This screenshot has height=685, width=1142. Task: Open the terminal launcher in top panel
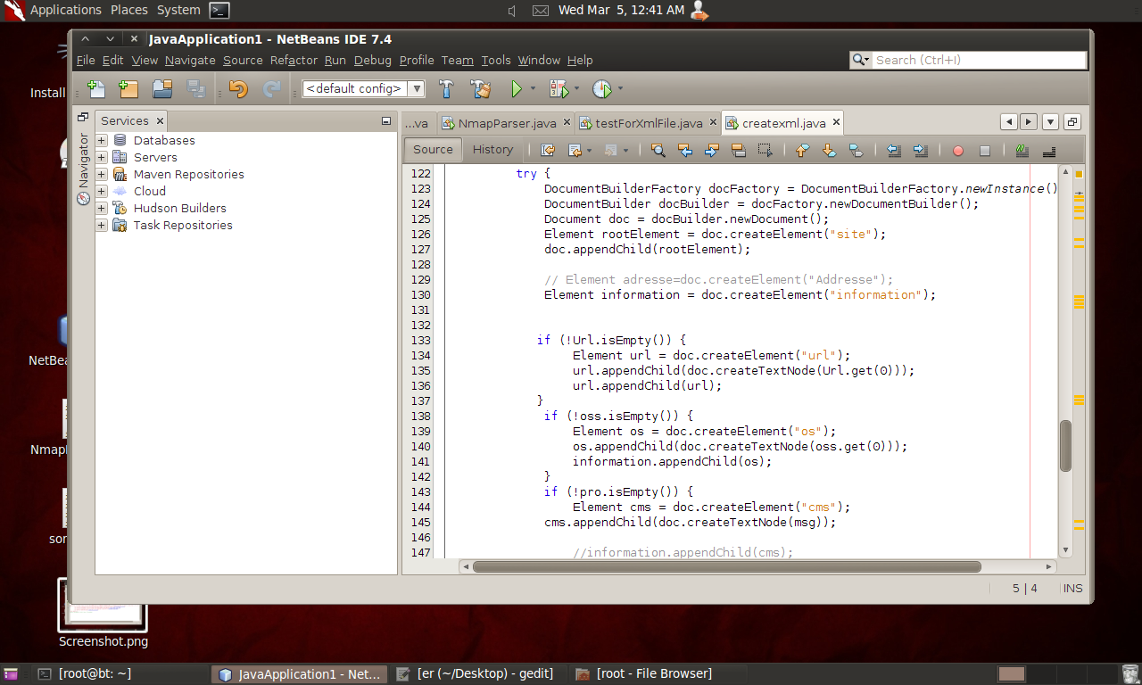coord(219,10)
